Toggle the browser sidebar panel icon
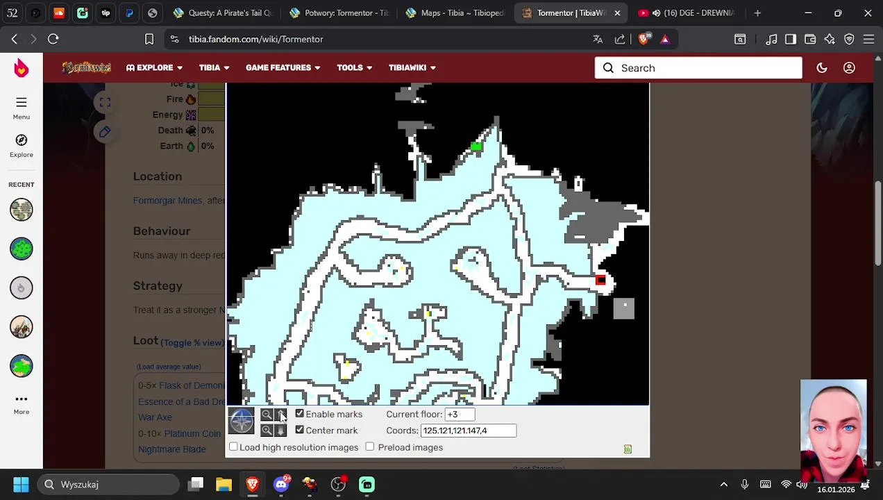The image size is (883, 500). (x=791, y=40)
